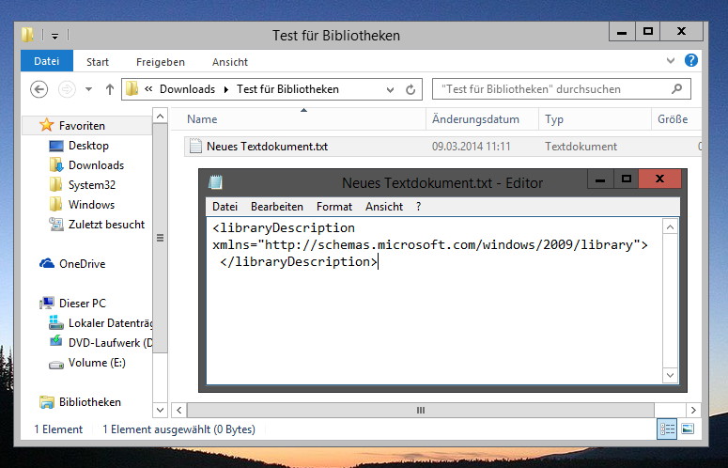Click the Dieser PC computer icon
728x468 pixels.
pos(47,304)
